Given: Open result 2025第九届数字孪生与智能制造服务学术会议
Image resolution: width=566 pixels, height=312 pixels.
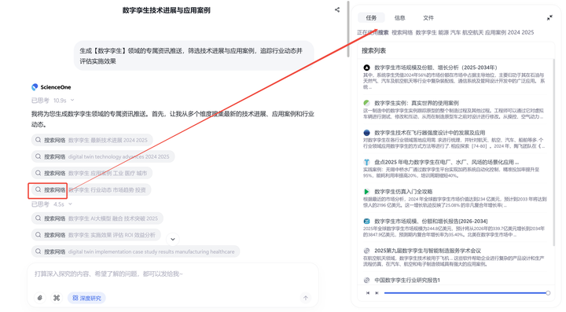Looking at the screenshot, I should coord(428,251).
